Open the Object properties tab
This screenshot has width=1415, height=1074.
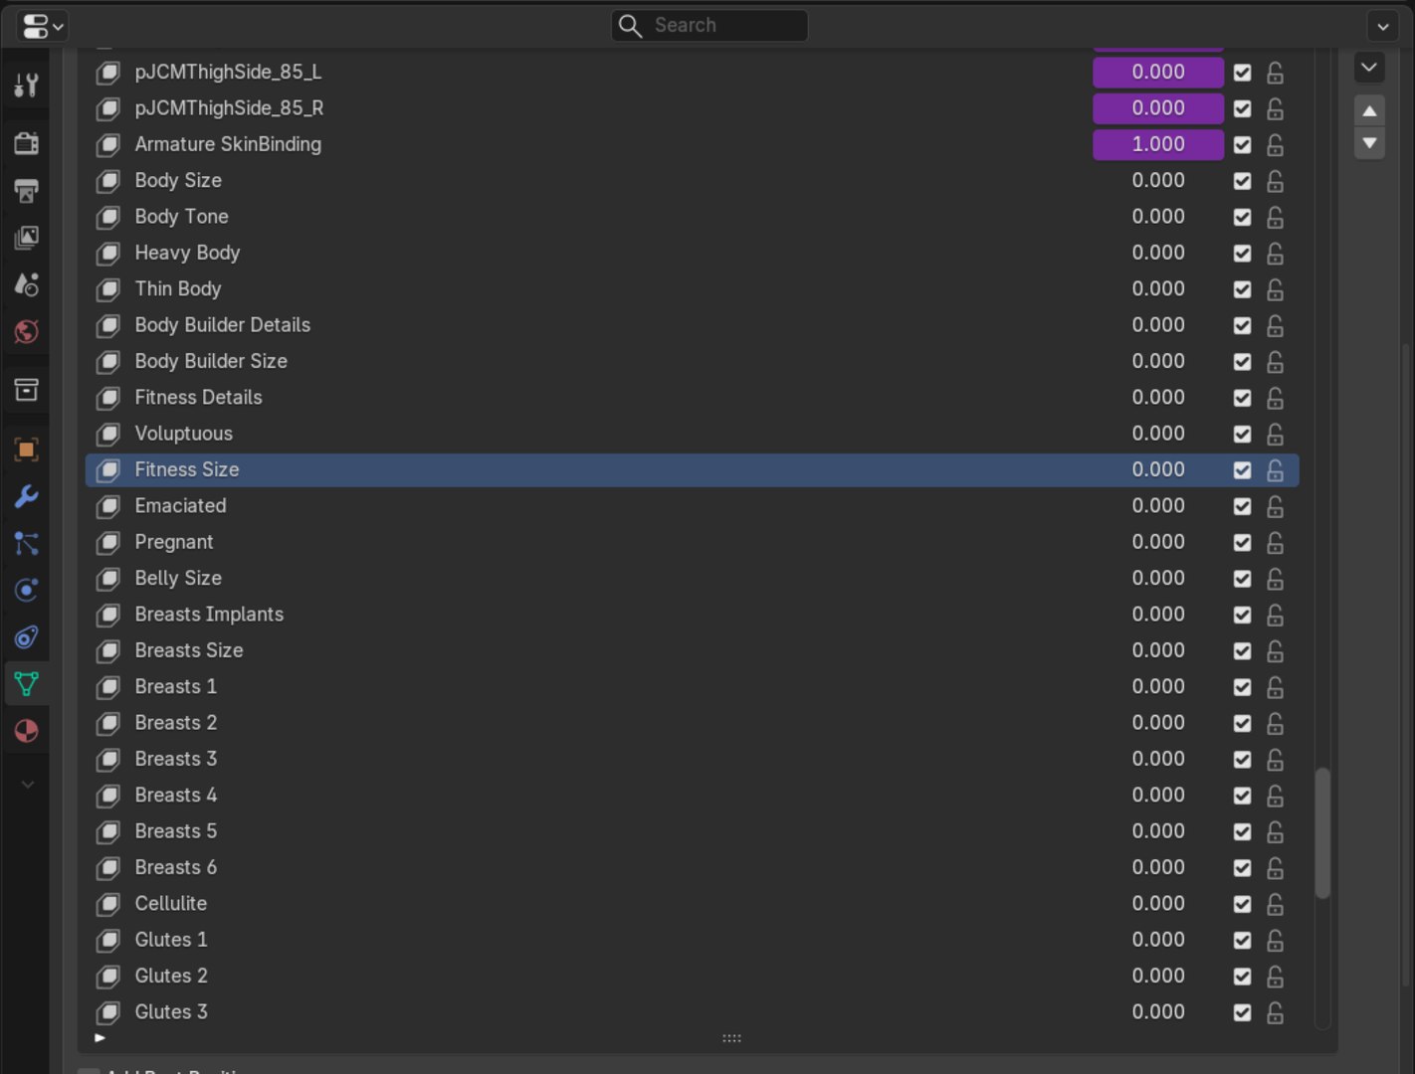click(27, 449)
